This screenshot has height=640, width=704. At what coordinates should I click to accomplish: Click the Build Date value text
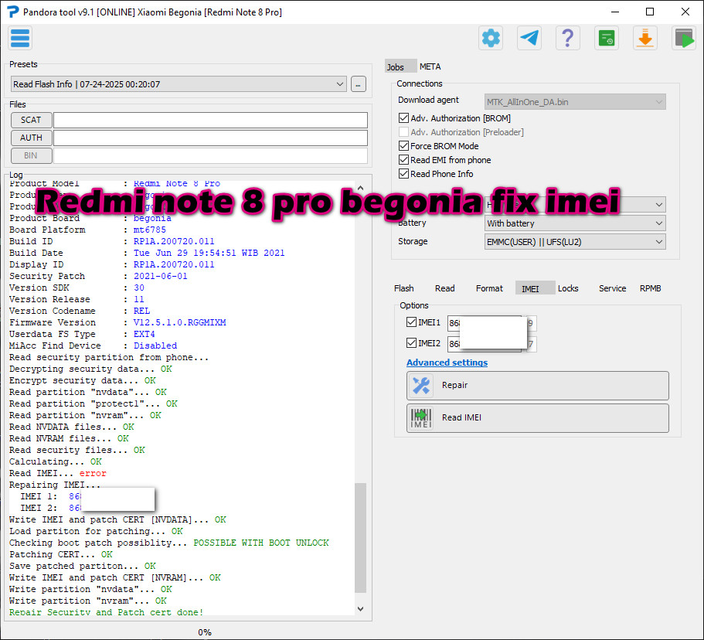[x=209, y=253]
